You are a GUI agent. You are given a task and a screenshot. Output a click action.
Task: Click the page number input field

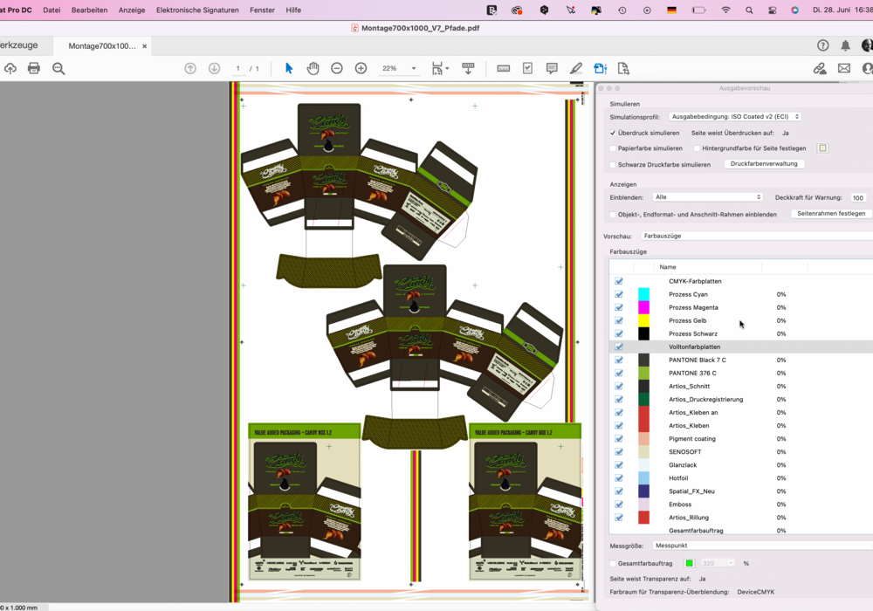tap(238, 68)
